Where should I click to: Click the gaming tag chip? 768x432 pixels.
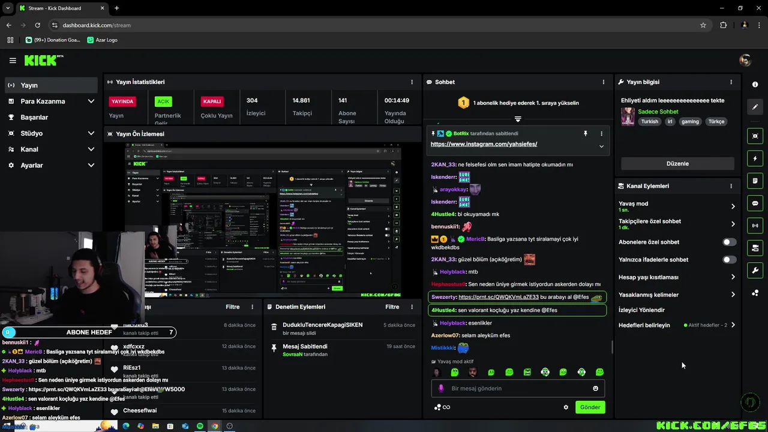pos(690,121)
